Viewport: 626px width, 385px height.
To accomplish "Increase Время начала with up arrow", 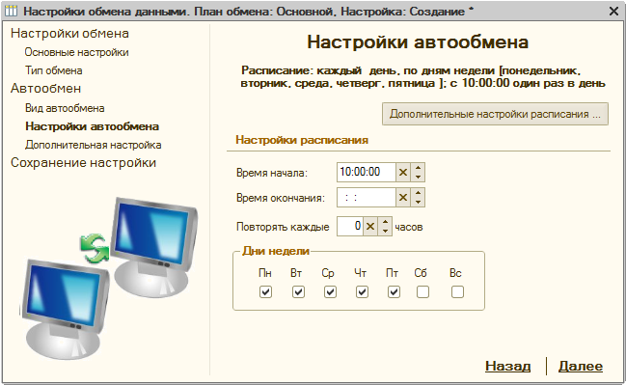I will click(418, 168).
